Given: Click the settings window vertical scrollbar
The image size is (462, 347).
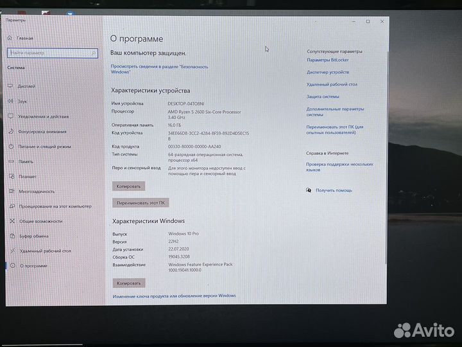Looking at the screenshot, I should pyautogui.click(x=387, y=158).
